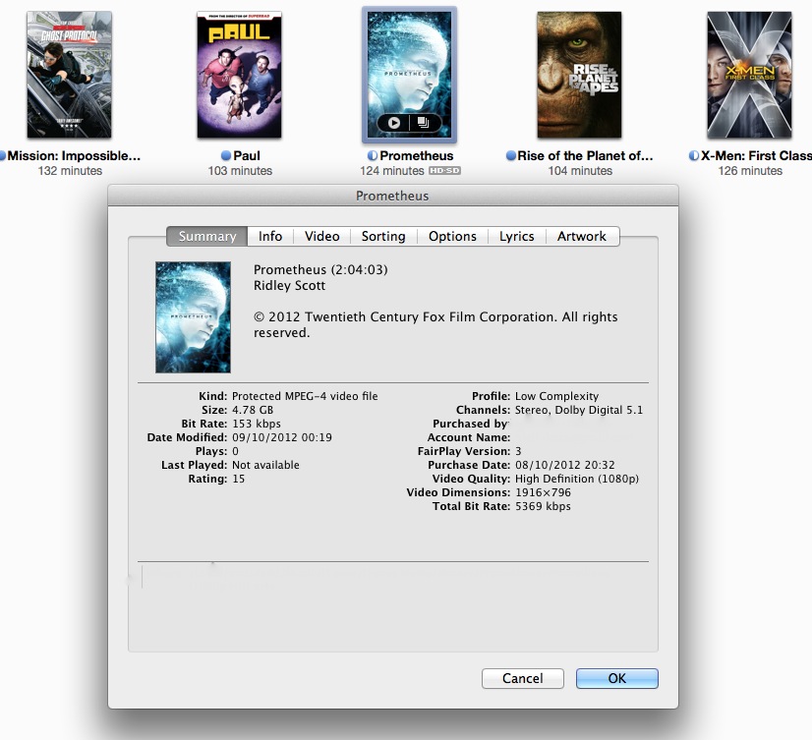The image size is (812, 740).
Task: Open the Artwork tab
Action: (x=582, y=236)
